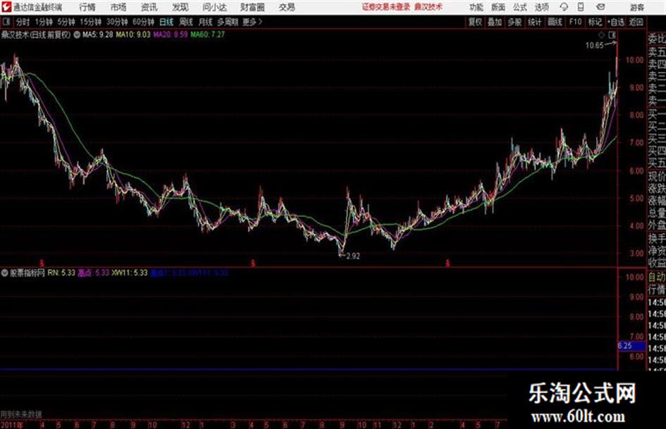The height and width of the screenshot is (429, 666).
Task: Toggle the right info panel icon atop chart
Action: click(x=612, y=35)
